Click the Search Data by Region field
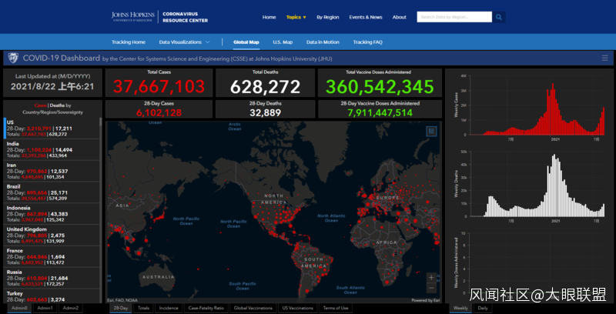This screenshot has width=616, height=314. pyautogui.click(x=454, y=17)
